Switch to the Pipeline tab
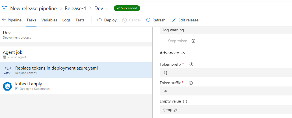Viewport: 292px width, 118px height. pyautogui.click(x=14, y=20)
